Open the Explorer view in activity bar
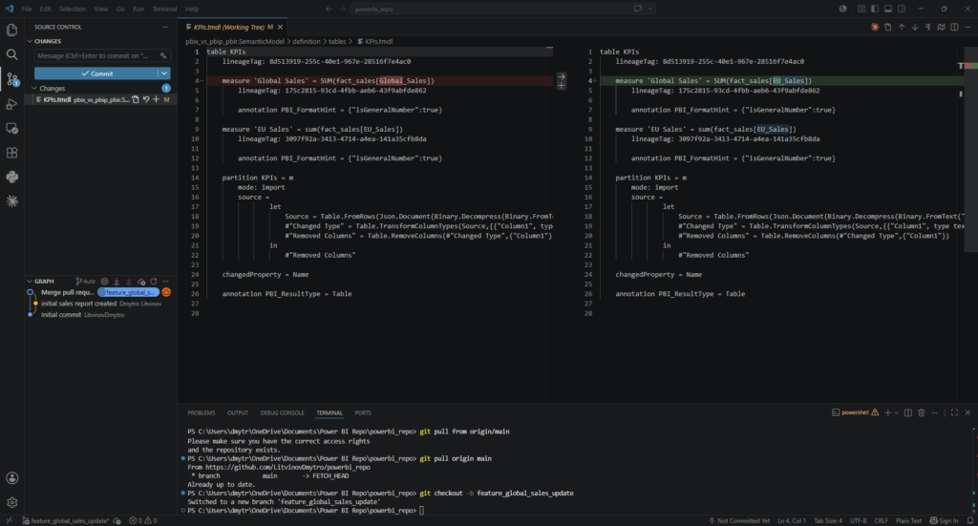Viewport: 978px width, 526px height. tap(11, 30)
